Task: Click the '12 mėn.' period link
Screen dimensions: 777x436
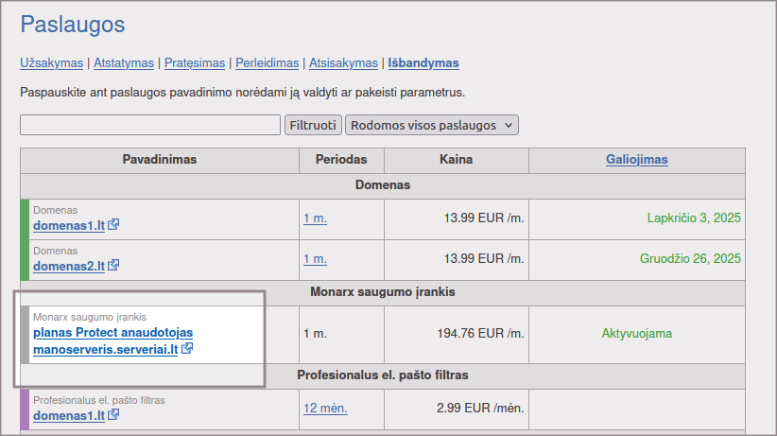Action: pos(325,409)
